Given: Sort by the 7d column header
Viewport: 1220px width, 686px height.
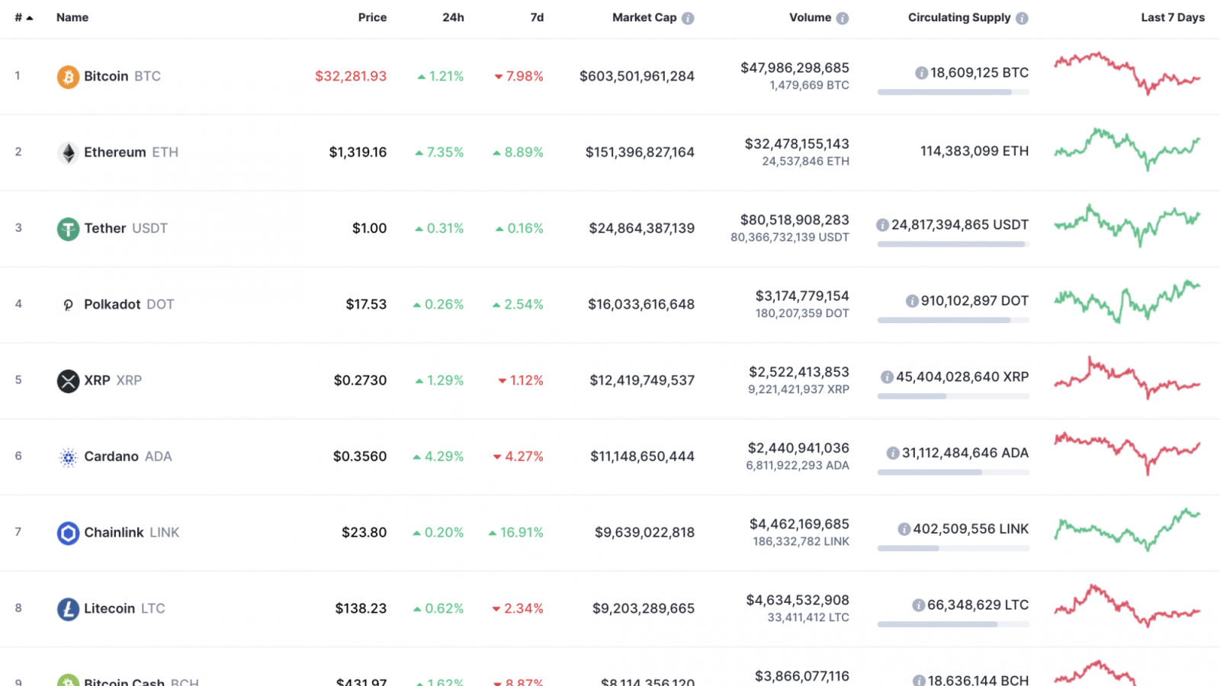Looking at the screenshot, I should [537, 18].
